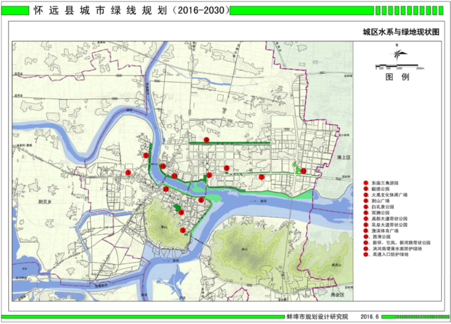Select legend entry 大禹文化休闲广场
Image resolution: width=451 pixels, height=324 pixels.
tap(386, 195)
